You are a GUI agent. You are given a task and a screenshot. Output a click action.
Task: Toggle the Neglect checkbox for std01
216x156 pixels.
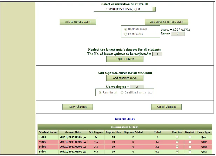tap(190, 137)
